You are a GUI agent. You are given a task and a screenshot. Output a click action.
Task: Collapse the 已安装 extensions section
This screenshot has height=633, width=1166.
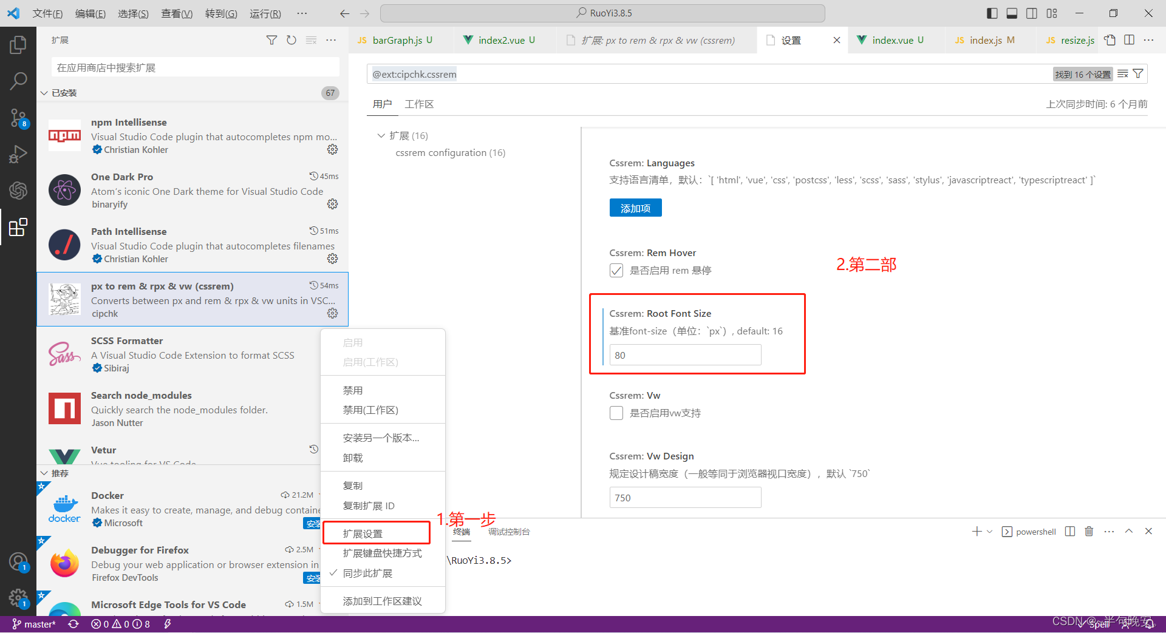44,93
